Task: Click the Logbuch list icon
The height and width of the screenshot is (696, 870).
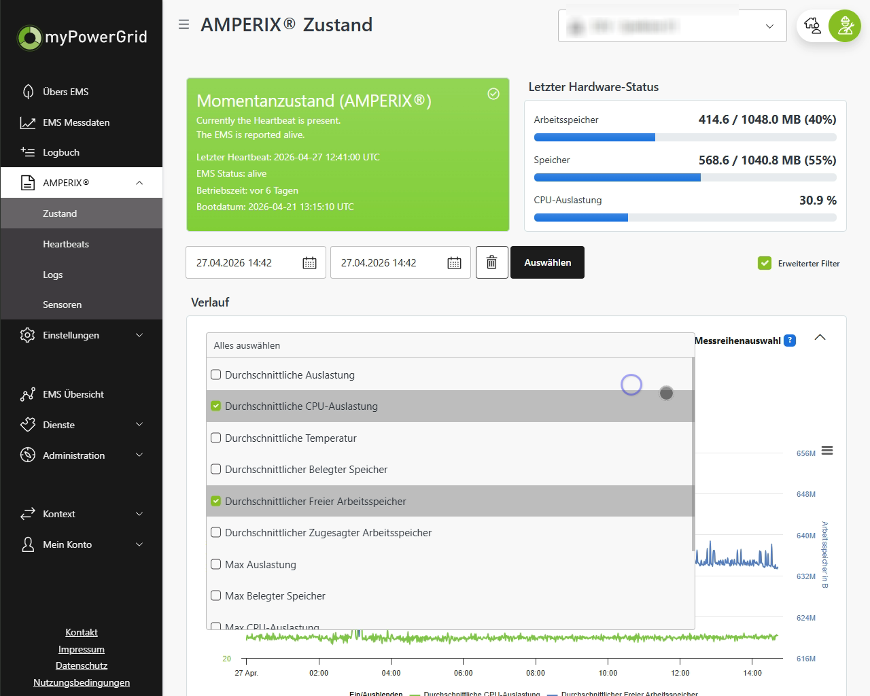Action: [x=28, y=152]
